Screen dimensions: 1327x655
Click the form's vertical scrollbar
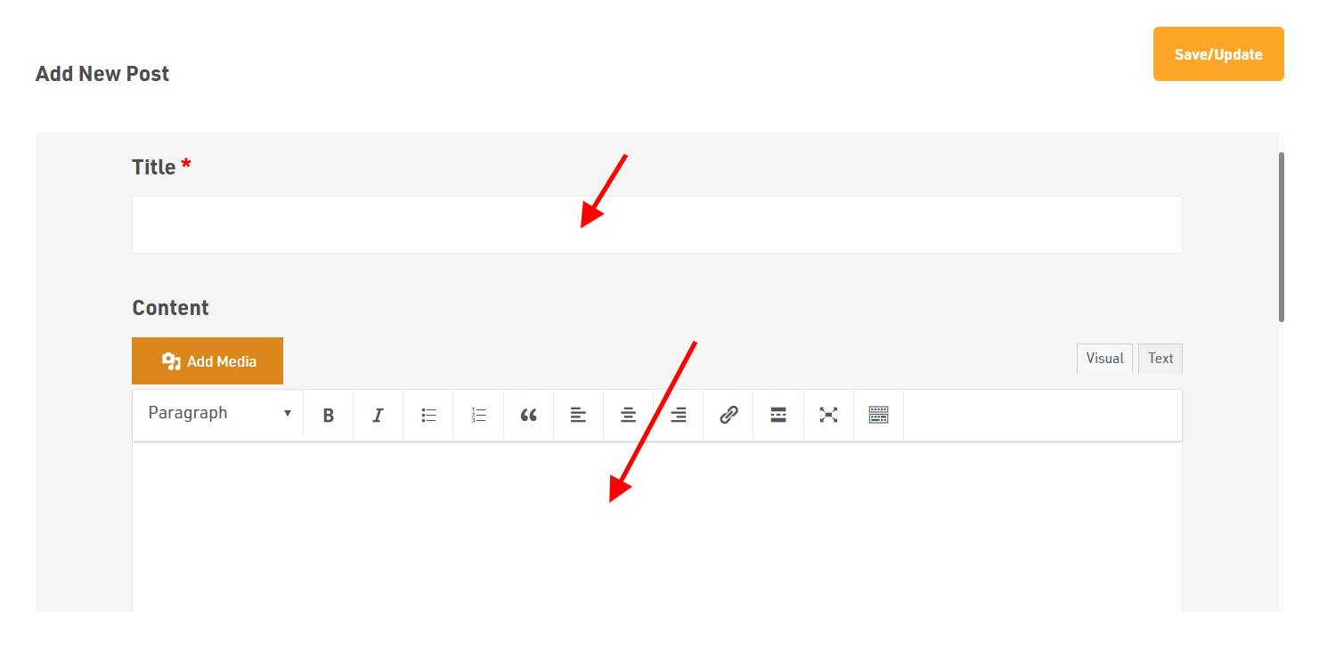1282,237
